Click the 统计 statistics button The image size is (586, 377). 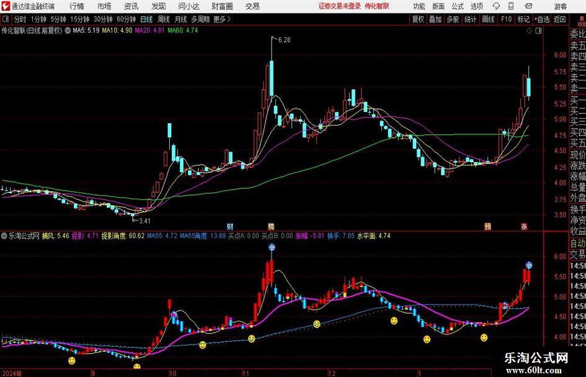click(470, 19)
